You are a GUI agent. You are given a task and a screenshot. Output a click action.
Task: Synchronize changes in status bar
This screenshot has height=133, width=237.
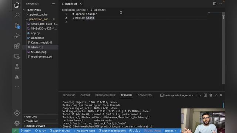40,131
